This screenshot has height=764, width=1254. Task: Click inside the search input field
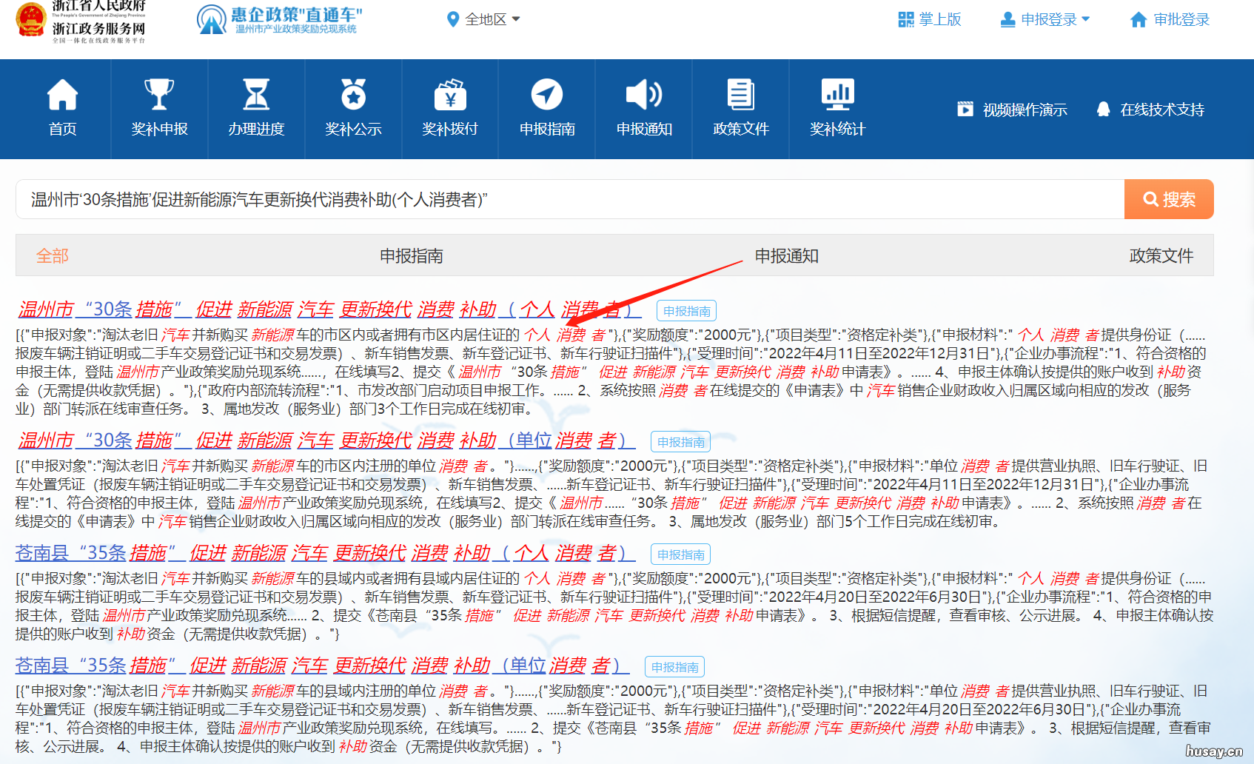tap(518, 198)
